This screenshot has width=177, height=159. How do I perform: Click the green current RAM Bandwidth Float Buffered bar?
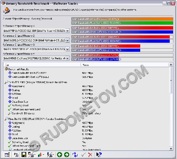122,23
